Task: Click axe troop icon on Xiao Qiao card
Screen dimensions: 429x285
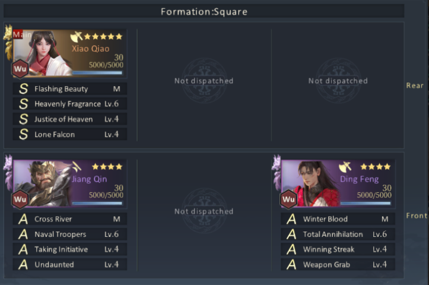Action: 77,36
